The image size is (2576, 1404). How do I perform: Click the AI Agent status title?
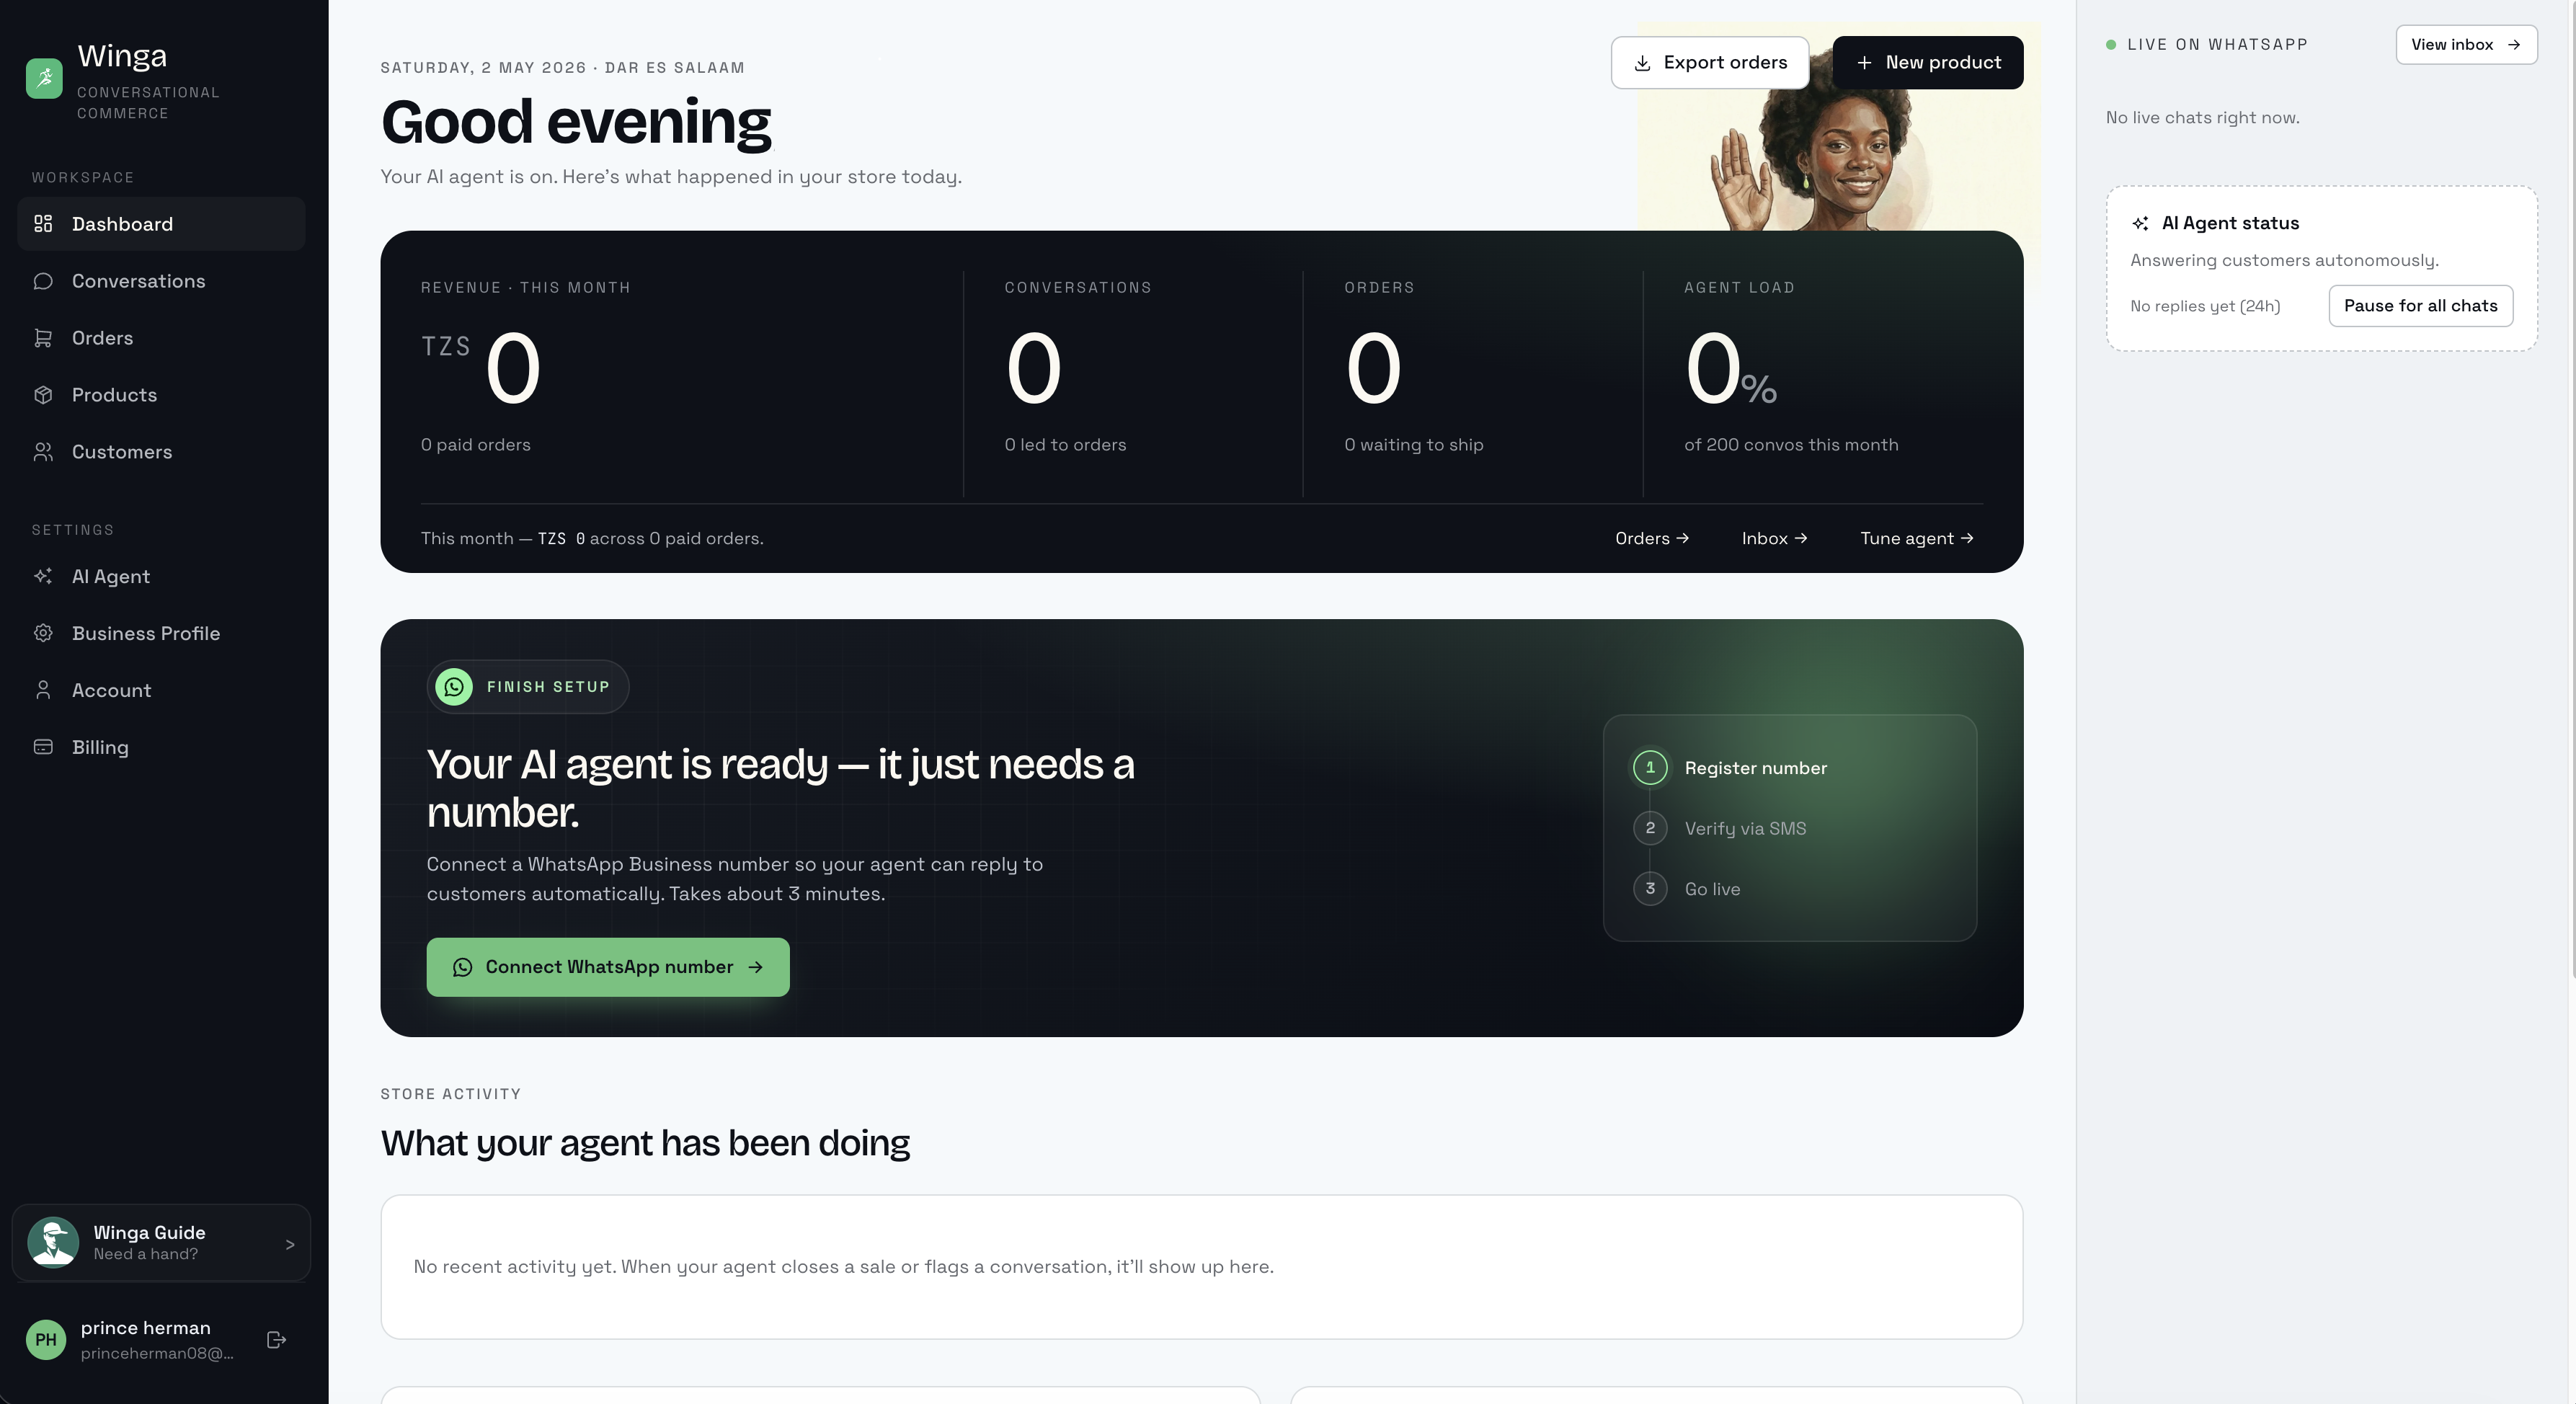tap(2230, 223)
